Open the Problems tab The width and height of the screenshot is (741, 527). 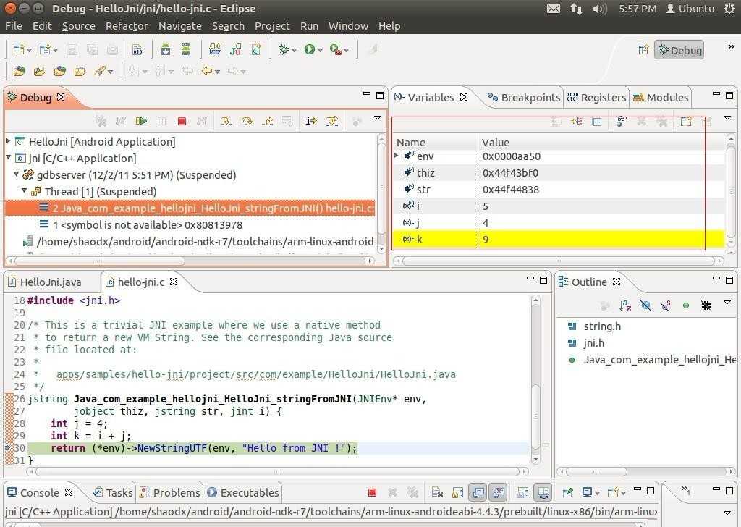169,492
